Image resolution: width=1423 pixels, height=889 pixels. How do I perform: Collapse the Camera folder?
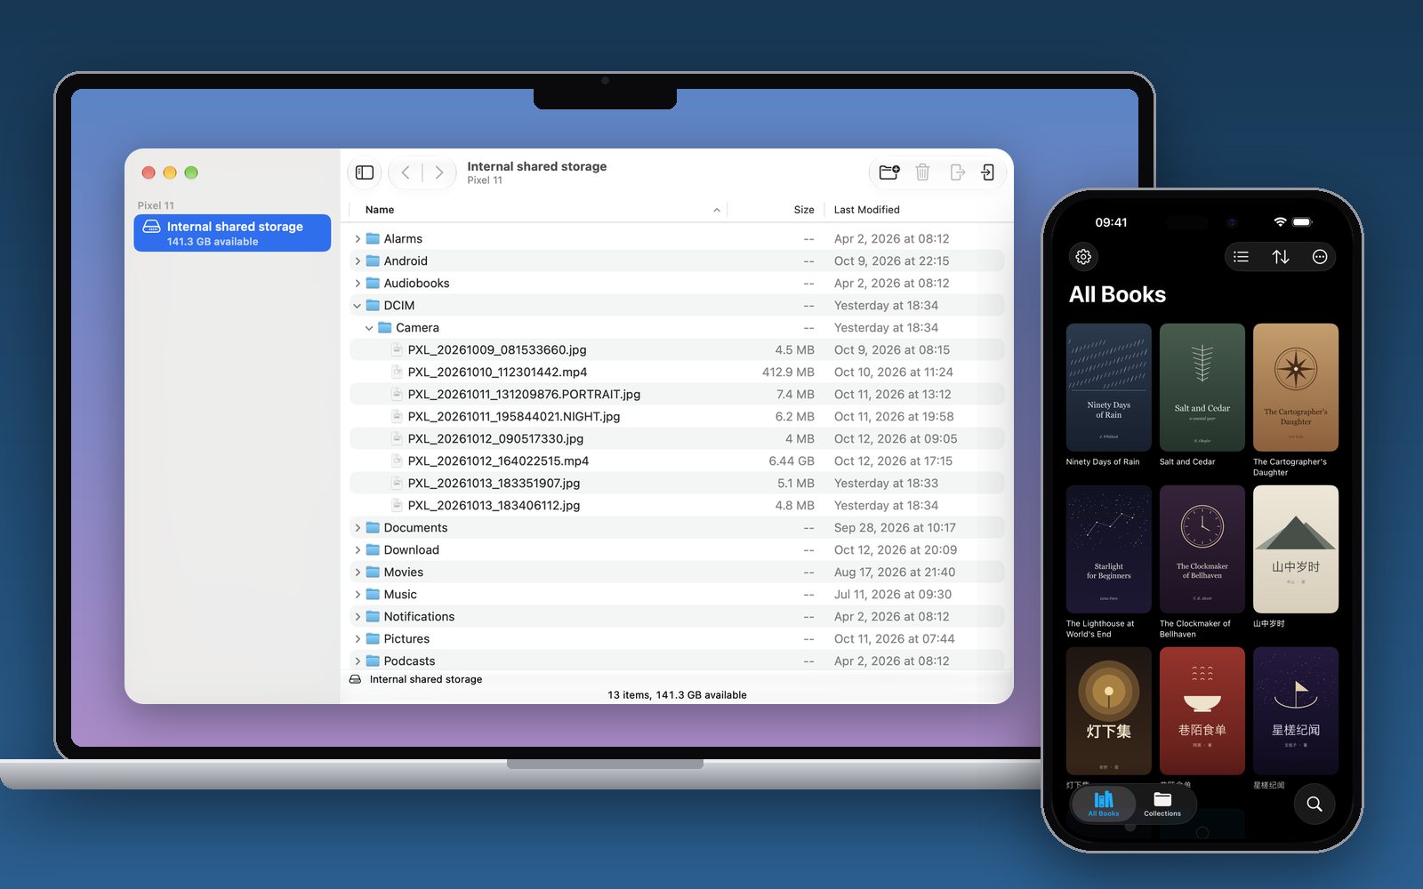(369, 328)
